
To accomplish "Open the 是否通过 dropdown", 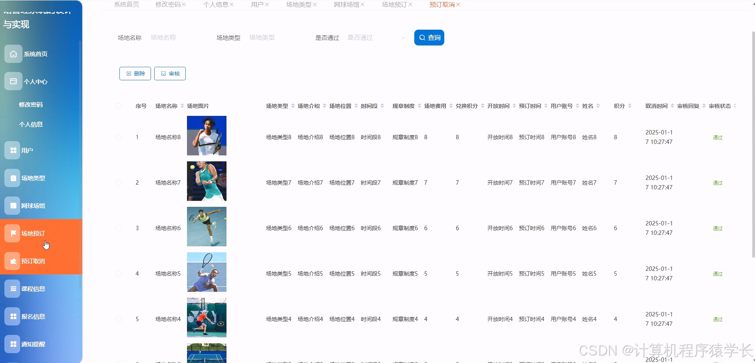I will tap(376, 38).
